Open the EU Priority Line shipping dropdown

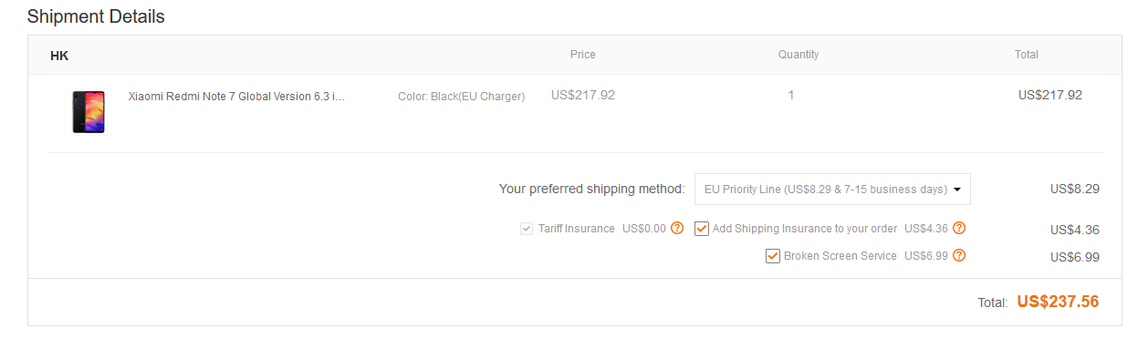click(832, 190)
